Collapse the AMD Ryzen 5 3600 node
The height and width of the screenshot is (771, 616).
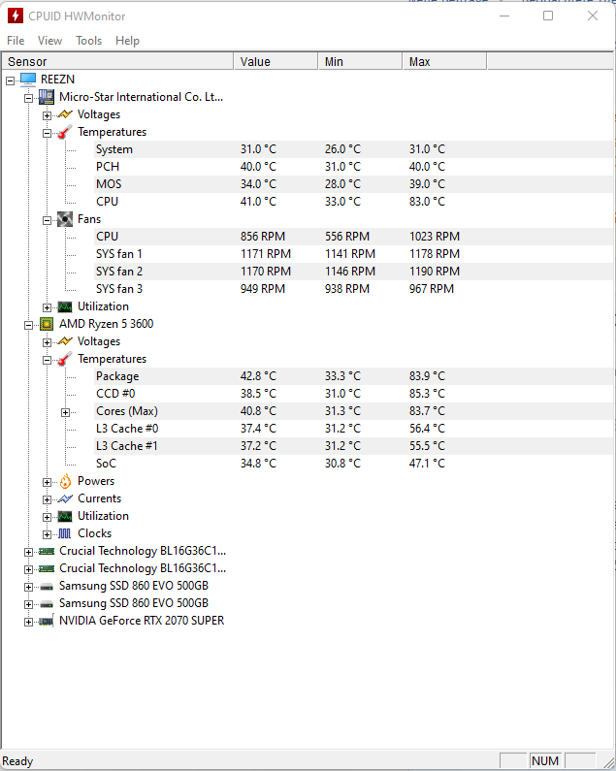click(28, 325)
